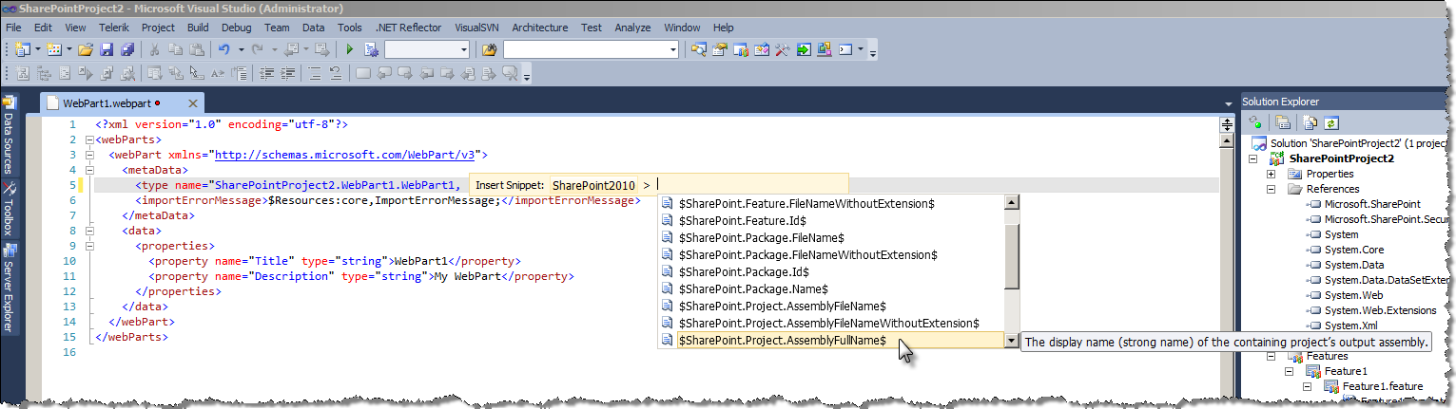This screenshot has width=1456, height=409.
Task: Open the solution configurations dropdown
Action: (427, 49)
